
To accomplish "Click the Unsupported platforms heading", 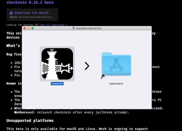I will point(30,120).
